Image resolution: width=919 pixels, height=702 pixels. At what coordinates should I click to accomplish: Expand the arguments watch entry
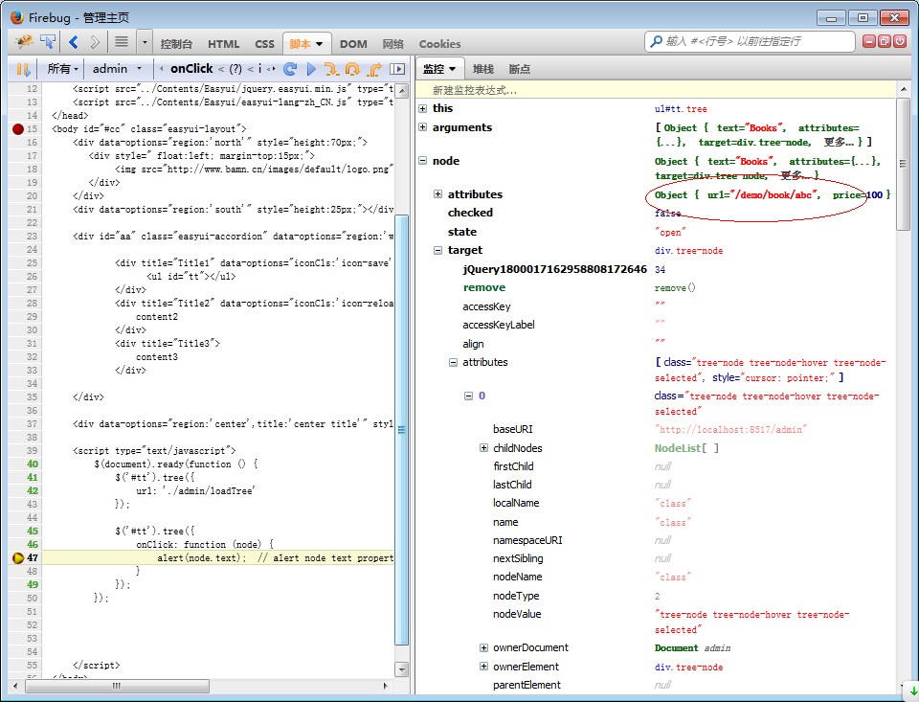click(x=423, y=127)
